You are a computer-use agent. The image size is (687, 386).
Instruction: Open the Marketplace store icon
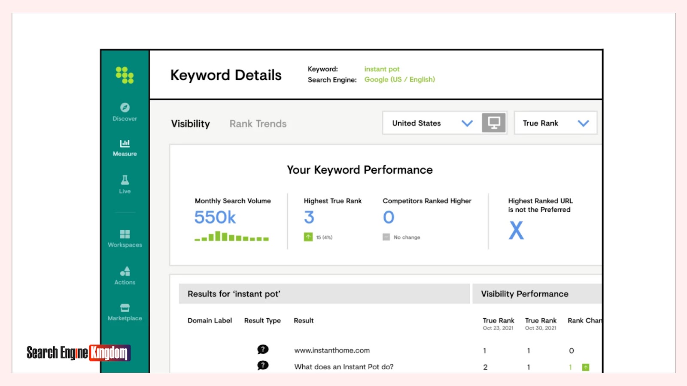pos(125,308)
